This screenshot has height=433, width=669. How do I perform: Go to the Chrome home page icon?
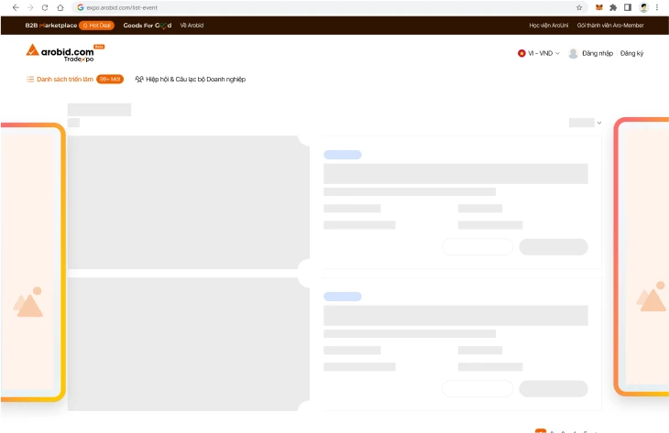coord(60,7)
